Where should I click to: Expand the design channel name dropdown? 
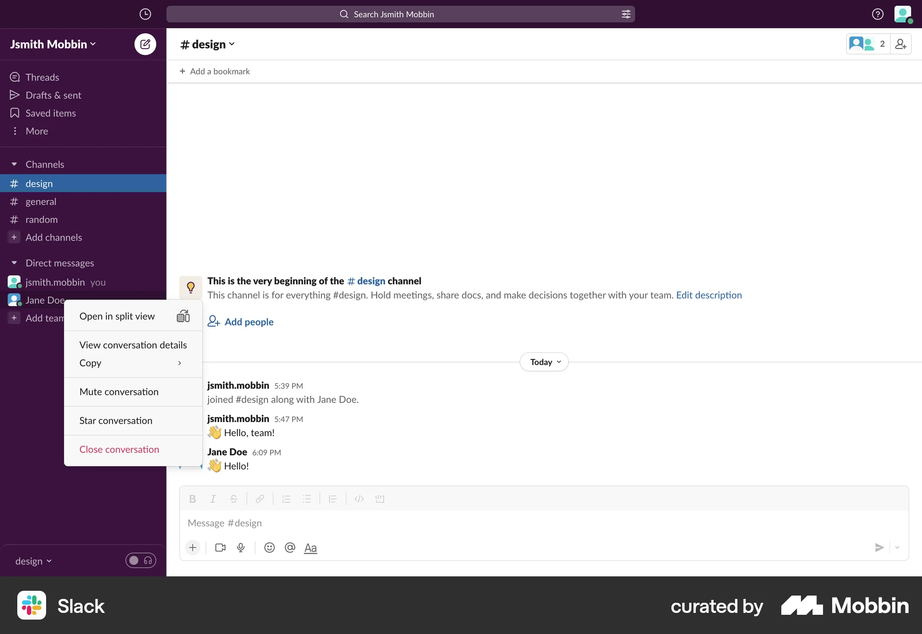207,44
